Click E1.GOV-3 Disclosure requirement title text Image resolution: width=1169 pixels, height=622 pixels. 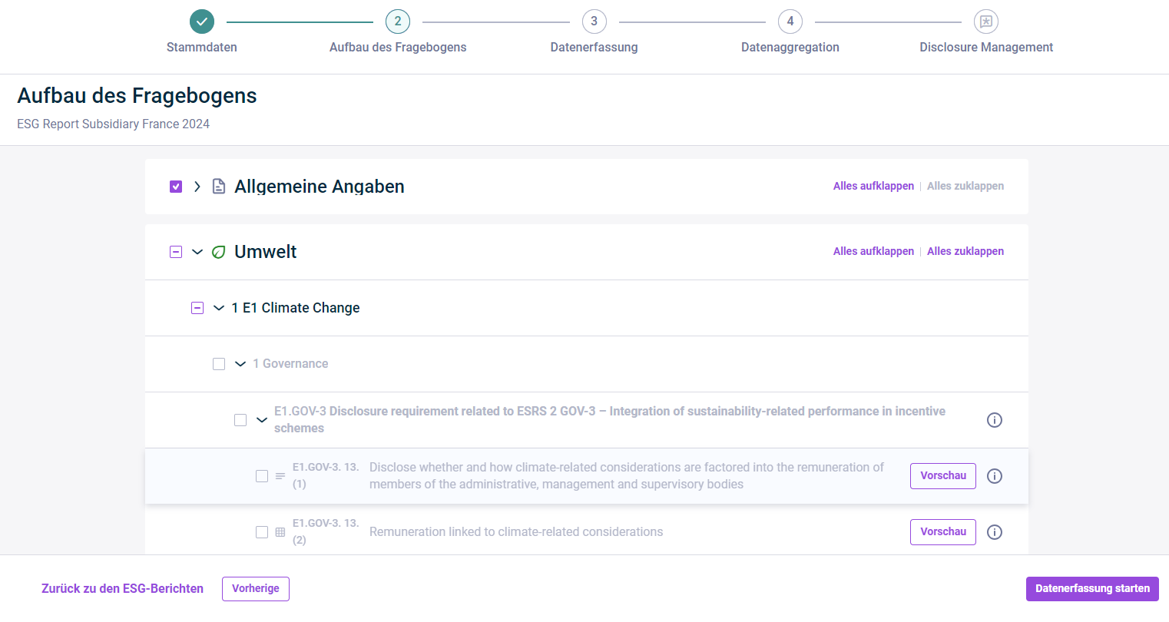coord(610,420)
